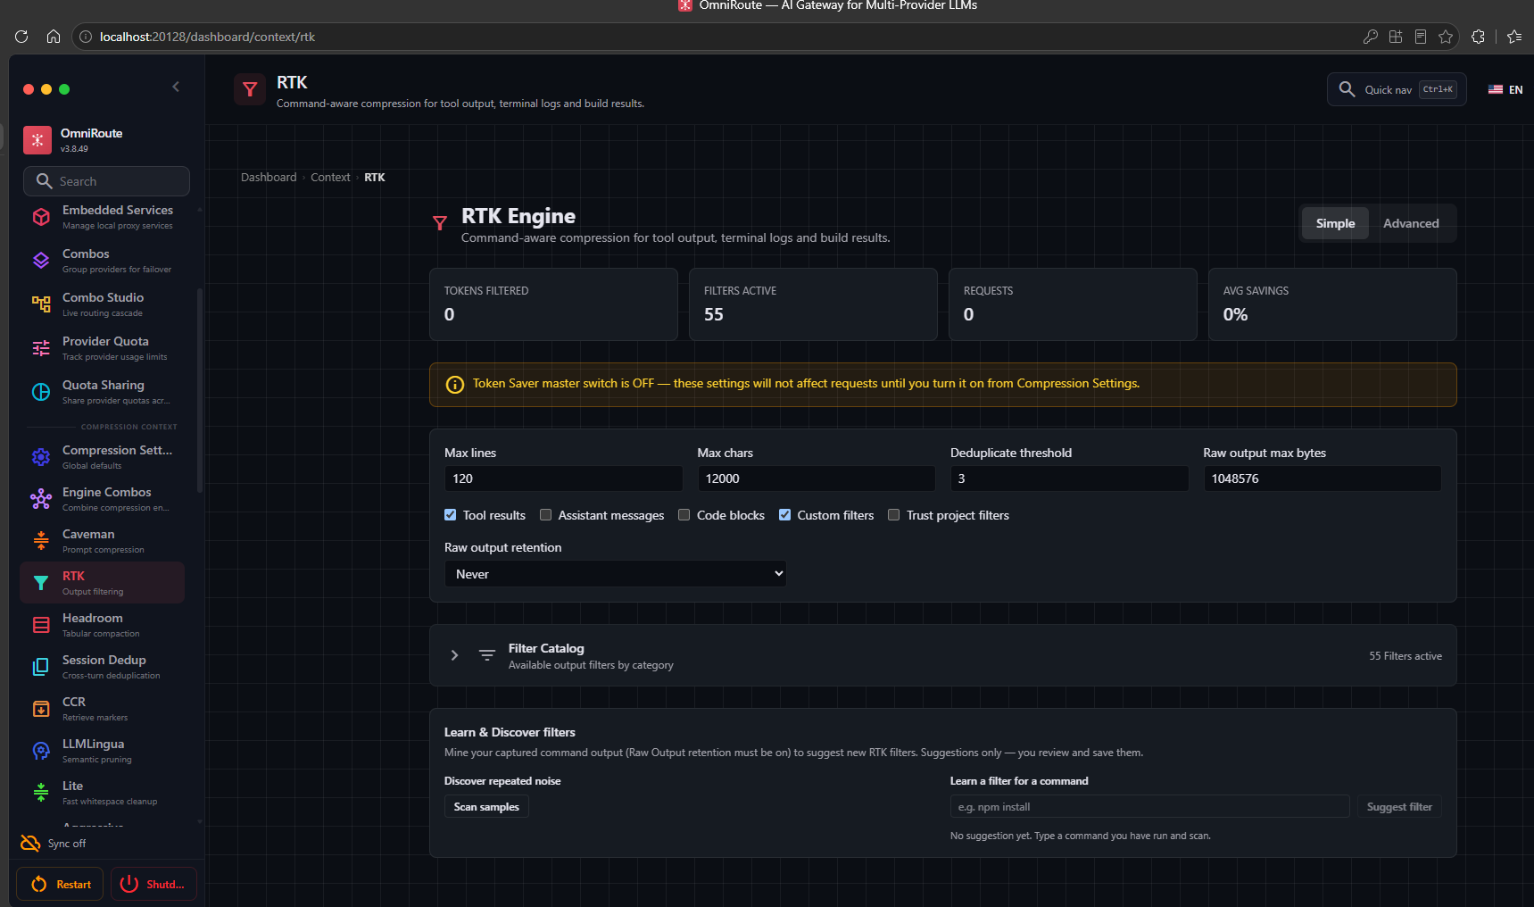Open Headroom in the sidebar menu

pos(102,625)
